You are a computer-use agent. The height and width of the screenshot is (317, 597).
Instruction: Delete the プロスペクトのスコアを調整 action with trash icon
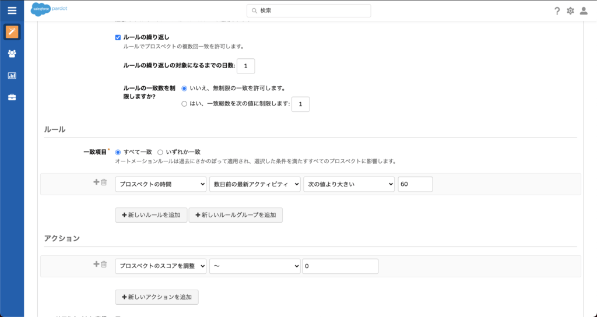point(104,264)
